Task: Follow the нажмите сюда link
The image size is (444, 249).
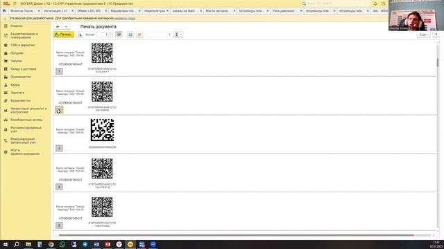Action: point(125,18)
